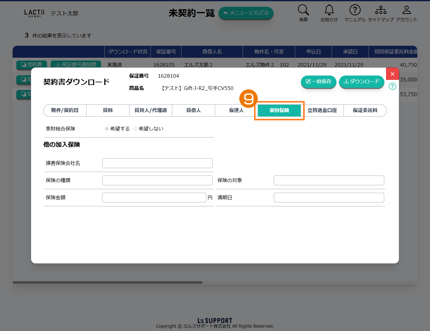Open the サイトマップ icon
Image resolution: width=430 pixels, height=331 pixels.
pos(381,10)
